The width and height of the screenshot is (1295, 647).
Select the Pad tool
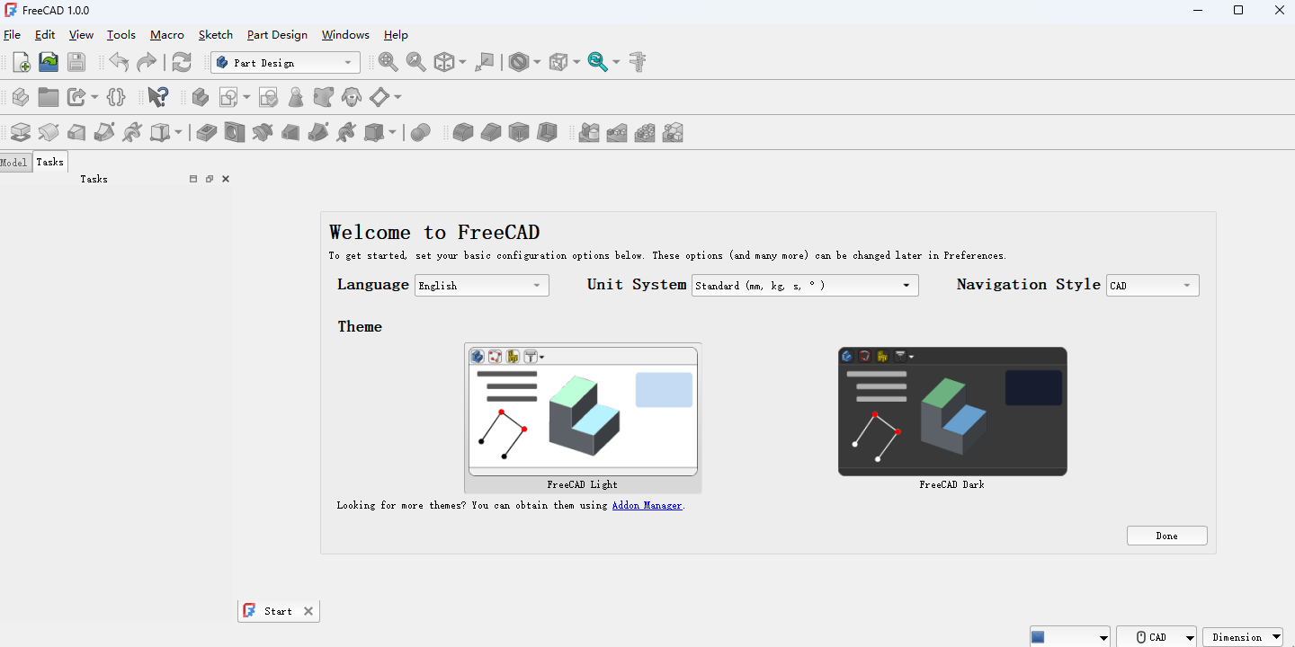tap(20, 133)
